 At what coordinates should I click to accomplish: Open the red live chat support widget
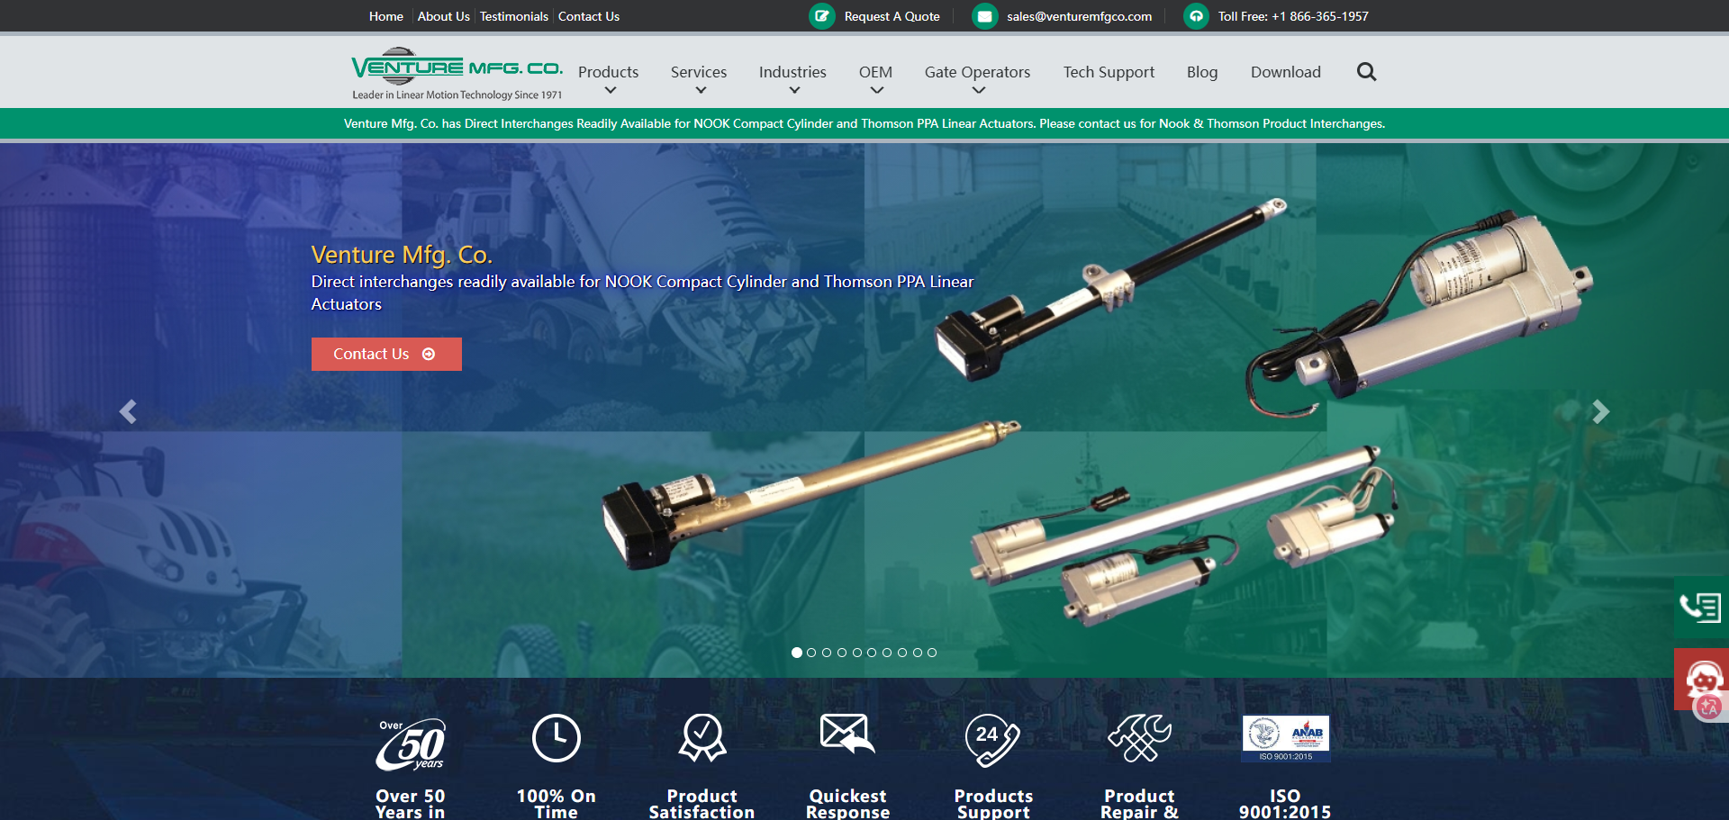click(x=1702, y=679)
